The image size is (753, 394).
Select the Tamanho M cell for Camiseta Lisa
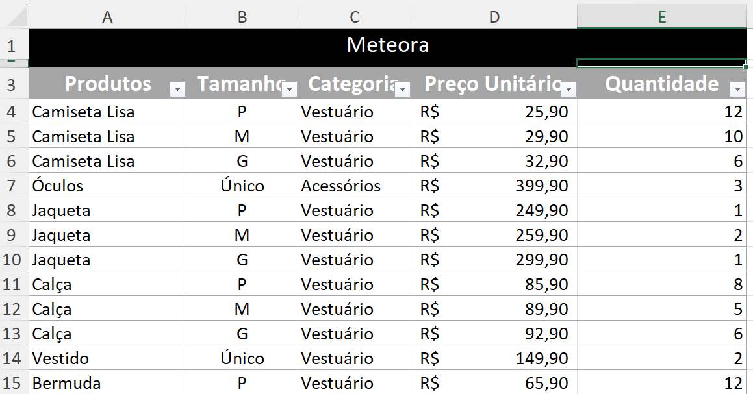(242, 136)
